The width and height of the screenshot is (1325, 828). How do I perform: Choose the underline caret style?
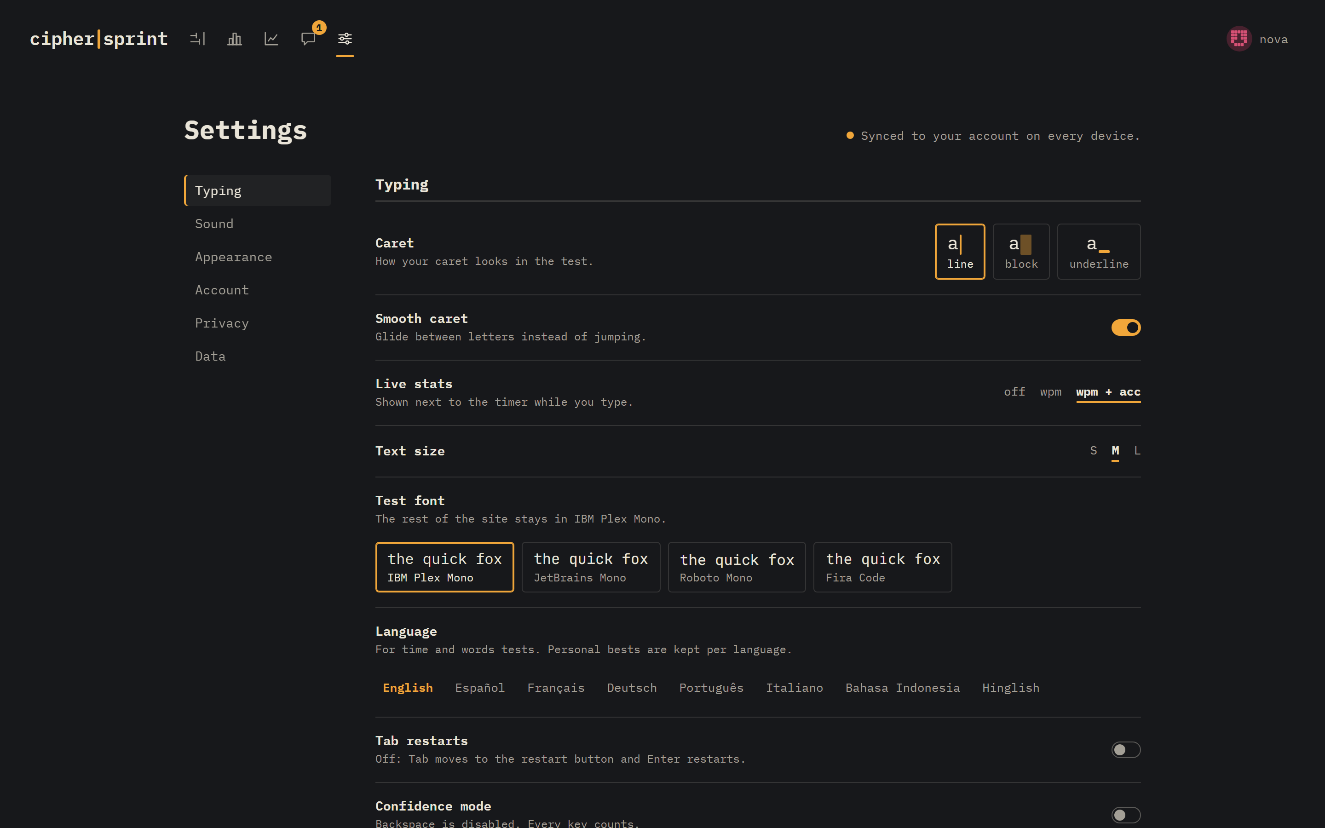(x=1099, y=251)
